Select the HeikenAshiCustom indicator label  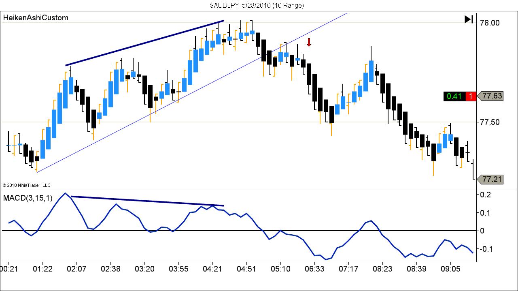(x=36, y=18)
